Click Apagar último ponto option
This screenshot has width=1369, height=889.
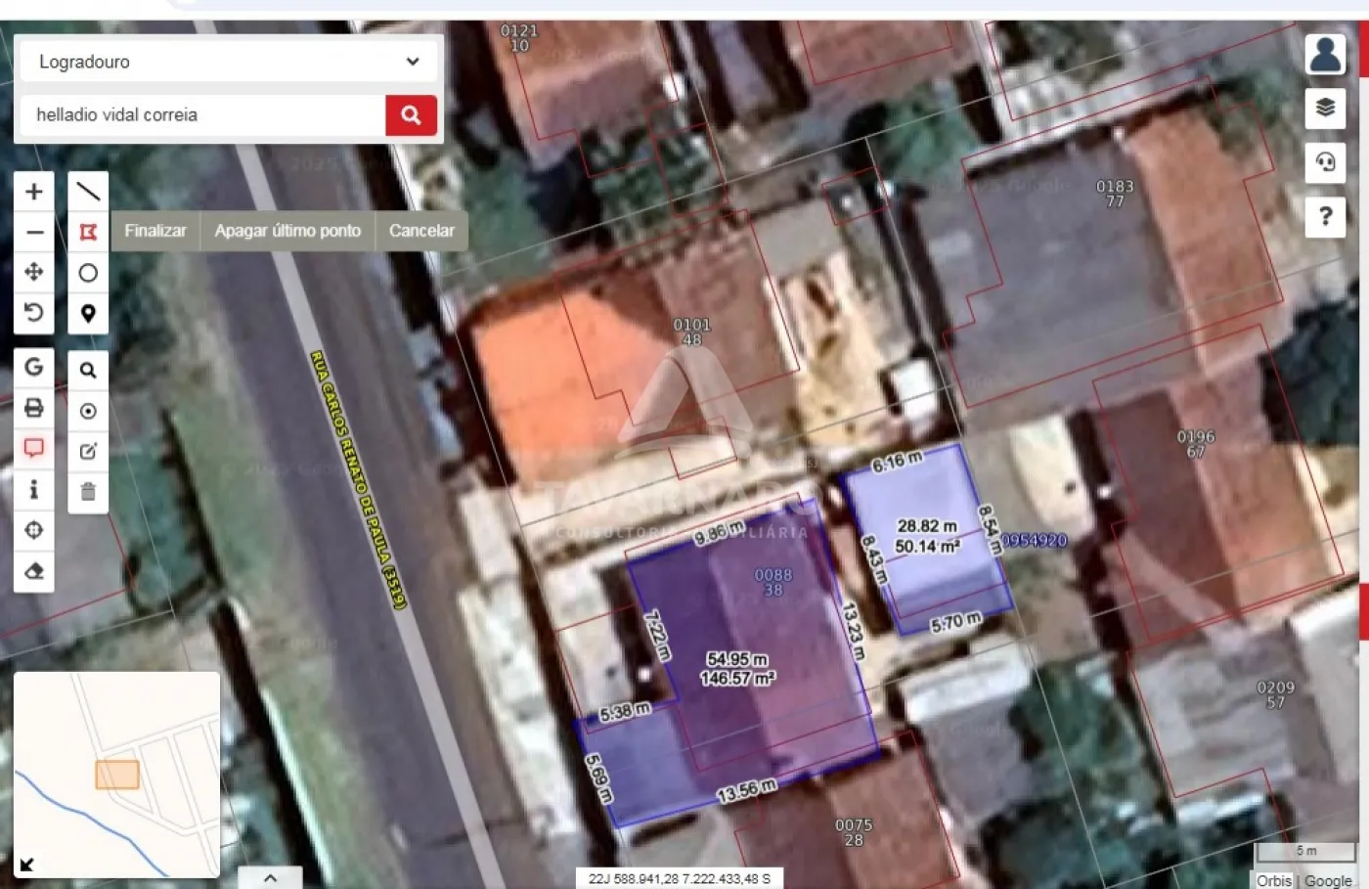(x=287, y=231)
